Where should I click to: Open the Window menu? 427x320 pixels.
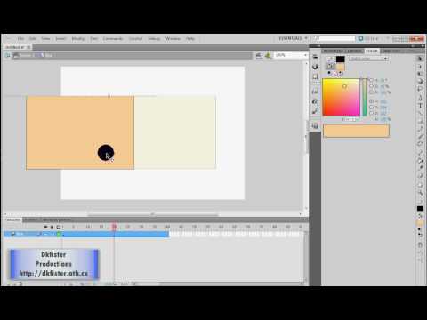[173, 39]
